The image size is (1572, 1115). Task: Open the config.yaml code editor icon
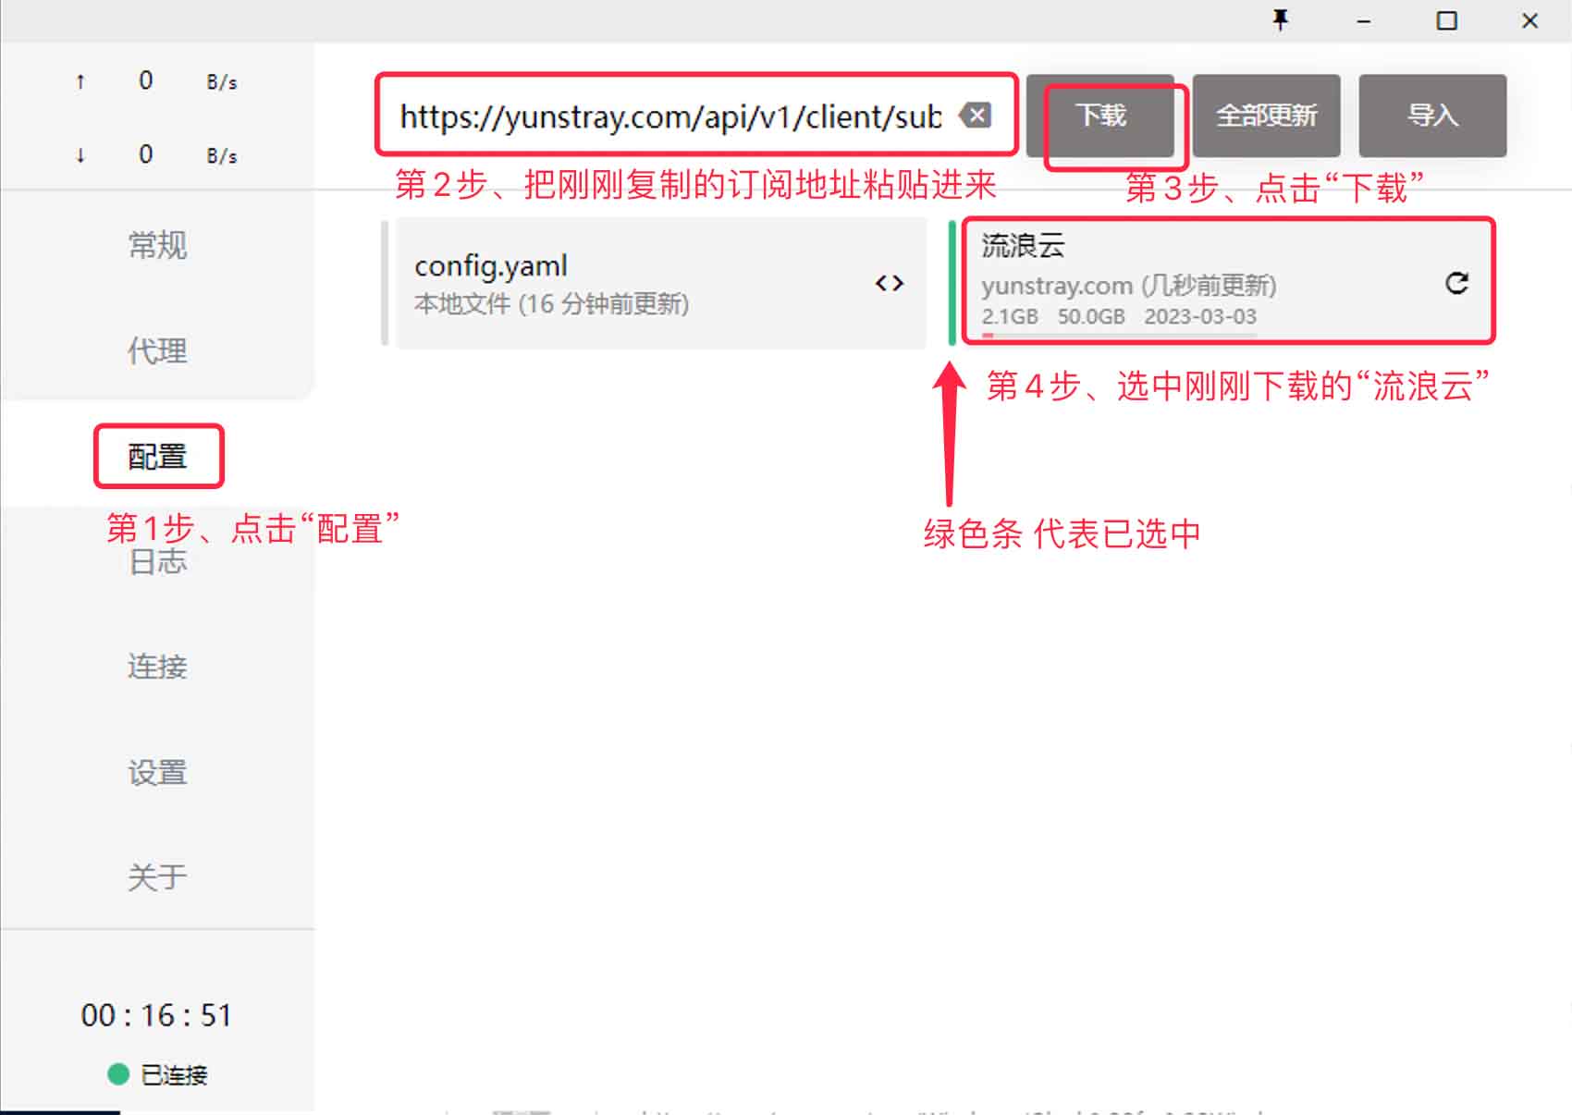click(x=889, y=283)
